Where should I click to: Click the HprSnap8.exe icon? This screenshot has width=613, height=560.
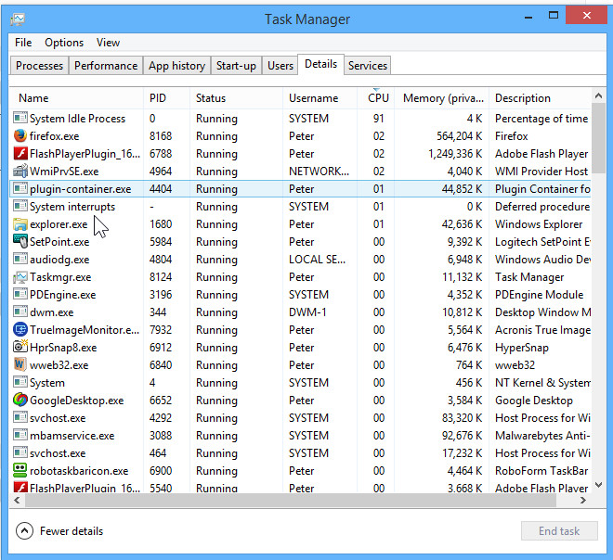(20, 348)
